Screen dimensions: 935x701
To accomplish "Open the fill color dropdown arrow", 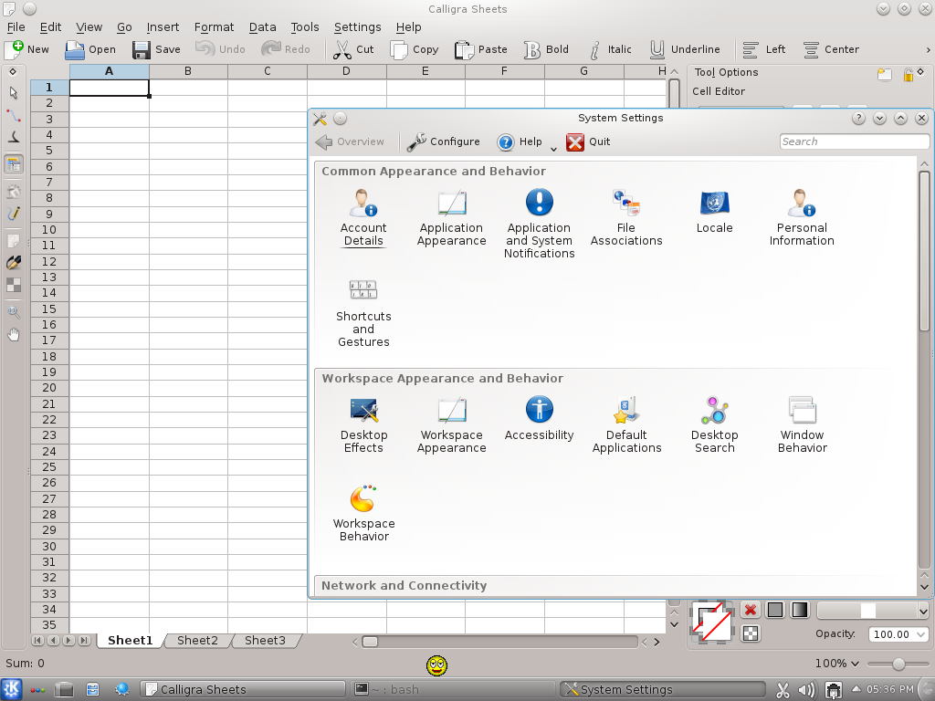I will click(923, 611).
